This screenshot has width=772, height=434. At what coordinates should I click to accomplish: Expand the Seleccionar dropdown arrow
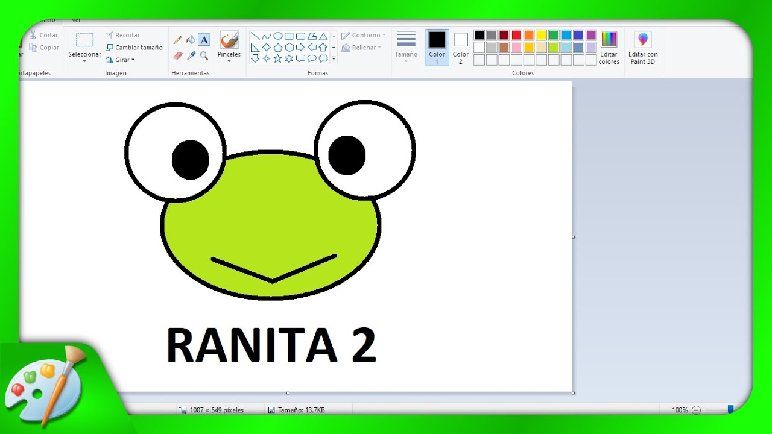coord(84,61)
